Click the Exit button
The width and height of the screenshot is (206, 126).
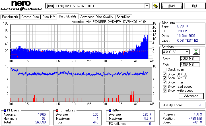[195, 6]
